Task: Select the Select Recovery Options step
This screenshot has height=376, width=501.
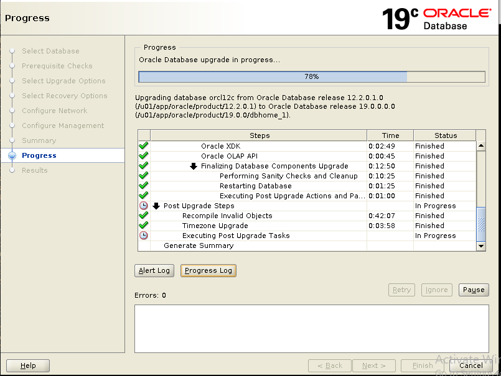Action: [x=65, y=96]
